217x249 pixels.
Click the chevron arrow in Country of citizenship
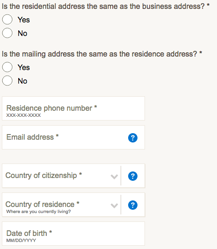click(114, 177)
